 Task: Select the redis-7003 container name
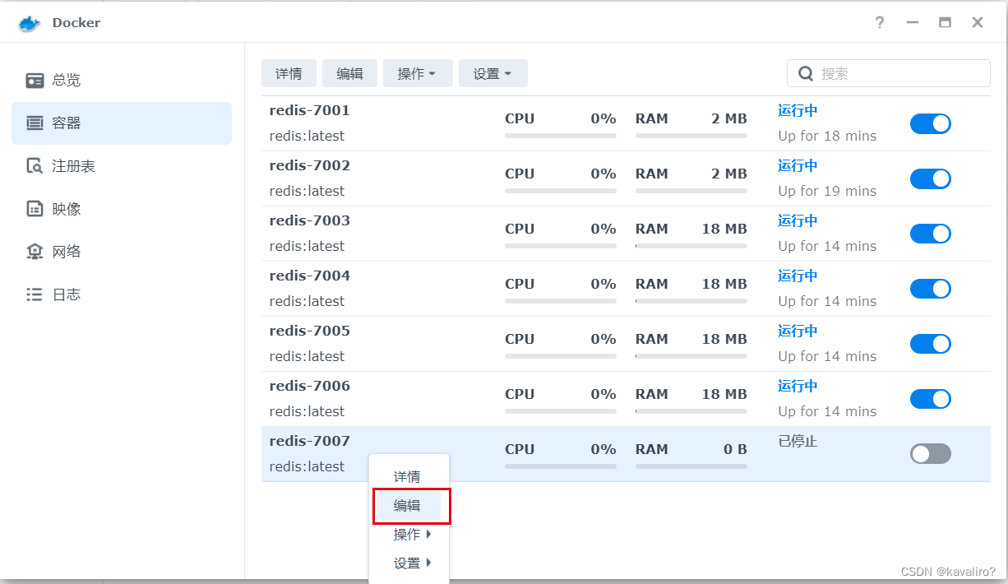pyautogui.click(x=310, y=220)
